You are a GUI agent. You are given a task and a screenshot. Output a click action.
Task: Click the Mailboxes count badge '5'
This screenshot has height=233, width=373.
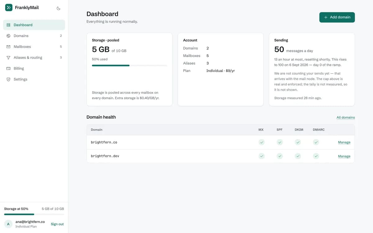point(61,47)
